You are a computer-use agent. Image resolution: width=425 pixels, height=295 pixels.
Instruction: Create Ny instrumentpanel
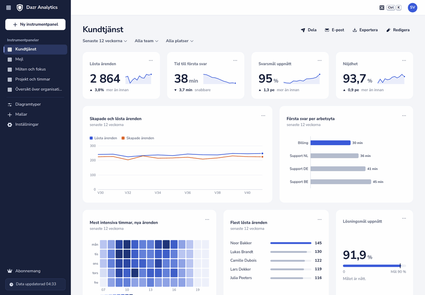[35, 24]
